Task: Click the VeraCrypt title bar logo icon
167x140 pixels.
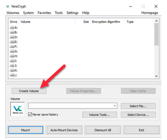Action: [8, 7]
